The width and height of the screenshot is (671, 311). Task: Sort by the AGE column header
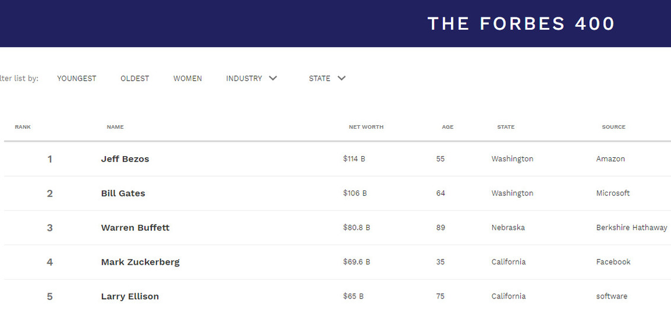[x=447, y=127]
